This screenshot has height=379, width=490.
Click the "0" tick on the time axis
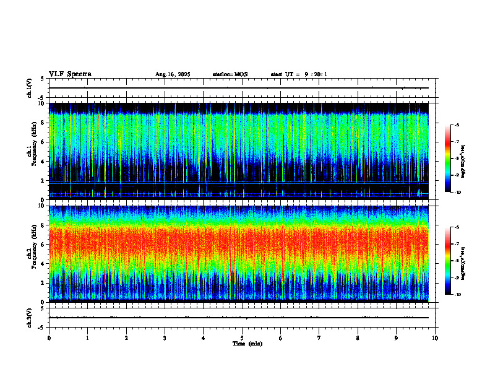[49, 338]
